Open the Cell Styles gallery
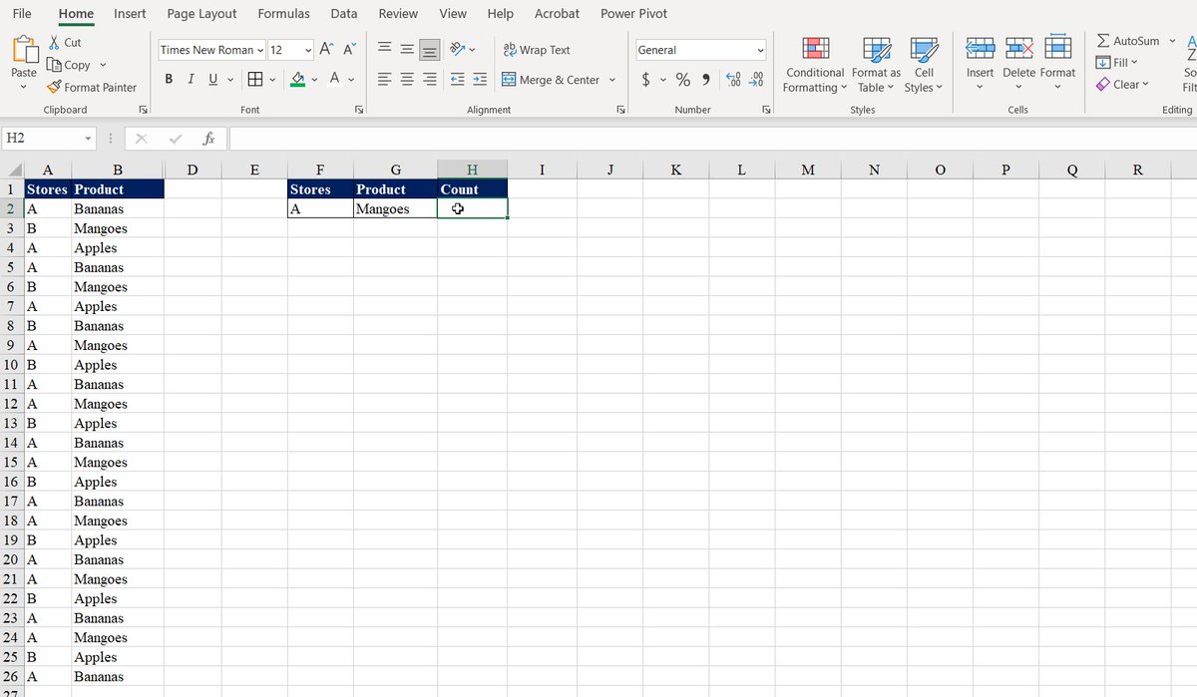This screenshot has height=697, width=1197. pos(924,65)
